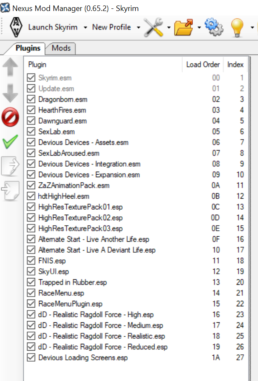The image size is (258, 381).
Task: Select the SexLabAroused.esm row
Action: (136, 153)
